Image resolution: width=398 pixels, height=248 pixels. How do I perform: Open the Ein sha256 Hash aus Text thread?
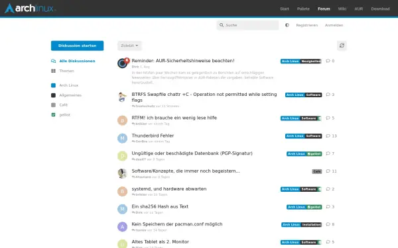(x=160, y=206)
